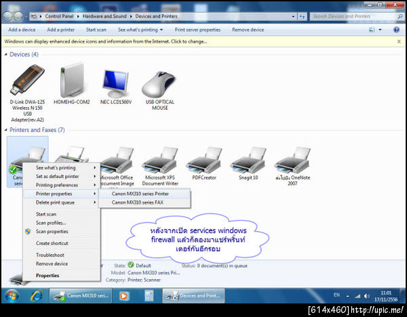Click the search magnifier icon

pyautogui.click(x=400, y=16)
